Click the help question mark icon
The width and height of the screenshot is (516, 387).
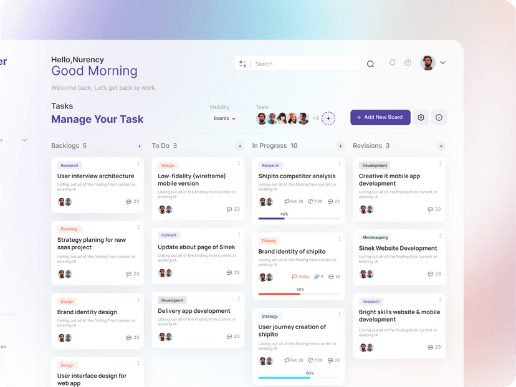(x=408, y=63)
